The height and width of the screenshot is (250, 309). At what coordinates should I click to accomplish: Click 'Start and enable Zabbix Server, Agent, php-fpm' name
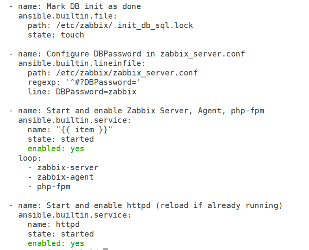click(155, 111)
